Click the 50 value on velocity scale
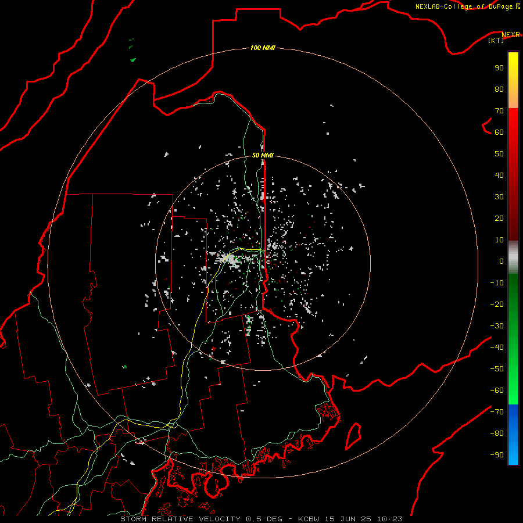Viewport: 523px width, 523px height. (499, 154)
